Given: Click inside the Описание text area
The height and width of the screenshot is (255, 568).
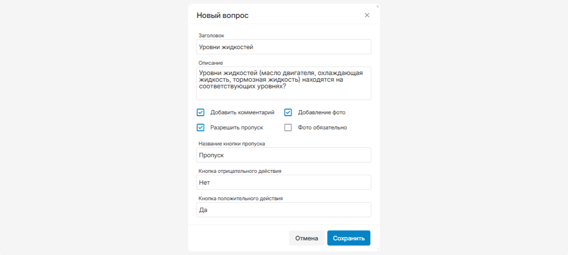Looking at the screenshot, I should 284,83.
